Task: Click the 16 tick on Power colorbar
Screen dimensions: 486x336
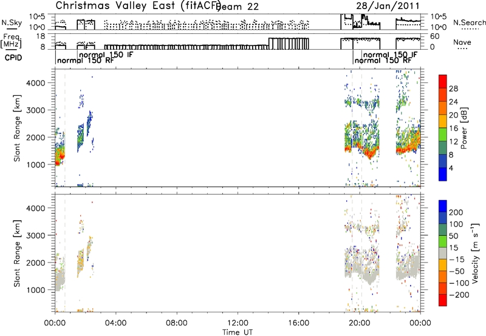Action: coord(453,129)
